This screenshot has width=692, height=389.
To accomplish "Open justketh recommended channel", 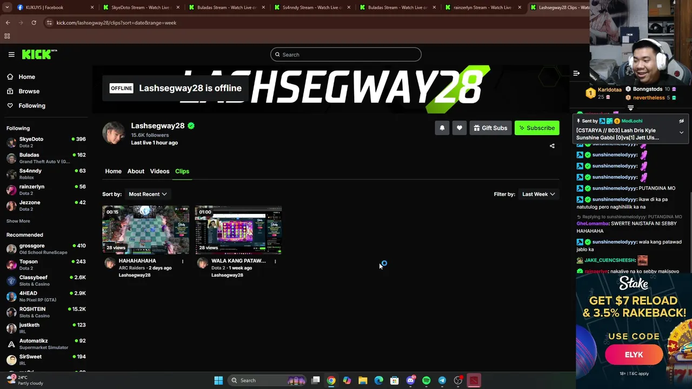I will (x=46, y=328).
